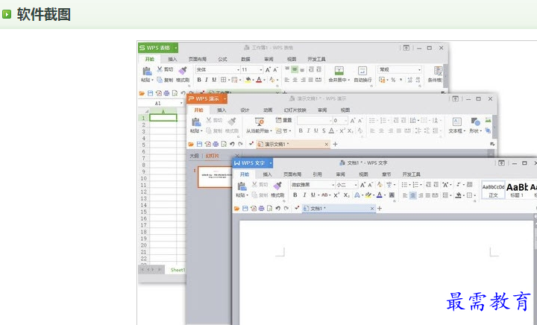The width and height of the screenshot is (537, 325).
Task: Select cell A1 in the spreadsheet
Action: (163, 118)
